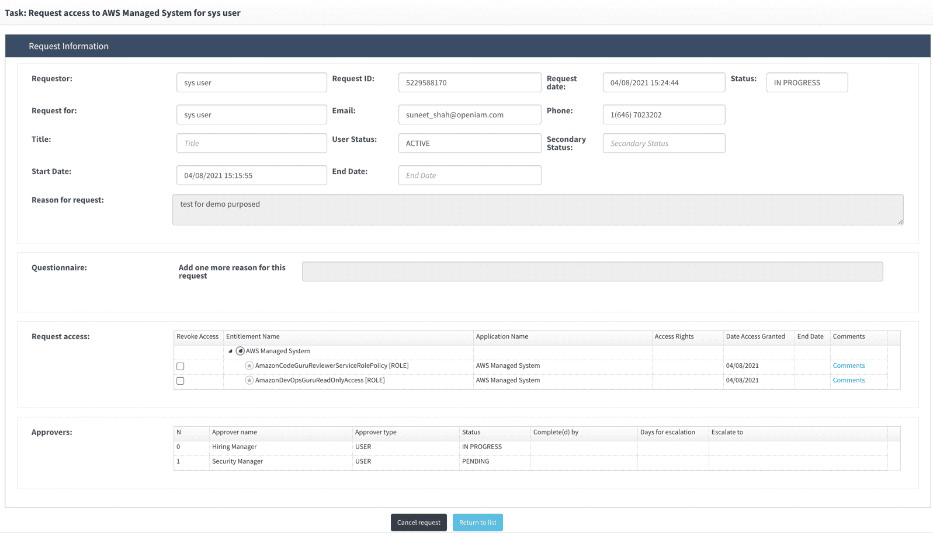
Task: Select the Hiring Manager approver row
Action: (x=234, y=447)
